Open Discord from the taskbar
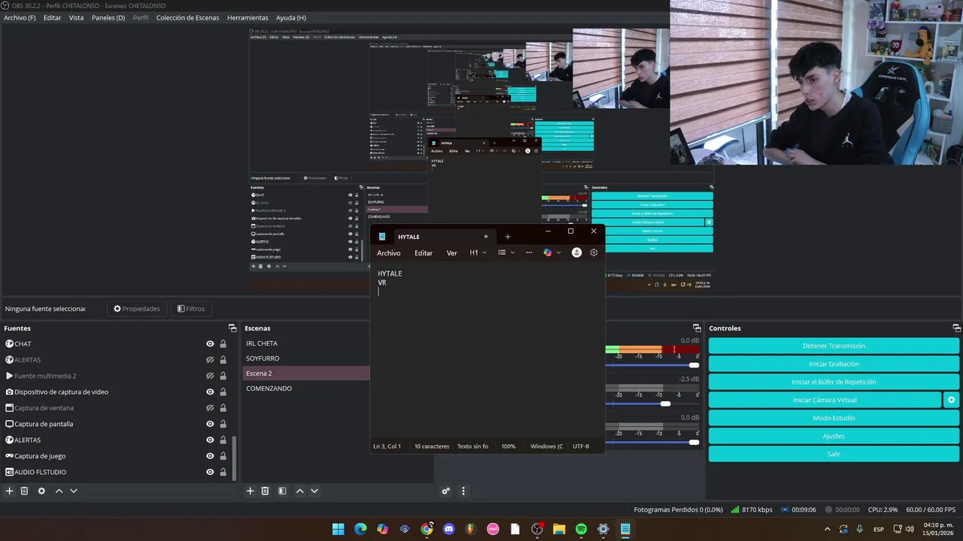Image resolution: width=963 pixels, height=541 pixels. [449, 529]
